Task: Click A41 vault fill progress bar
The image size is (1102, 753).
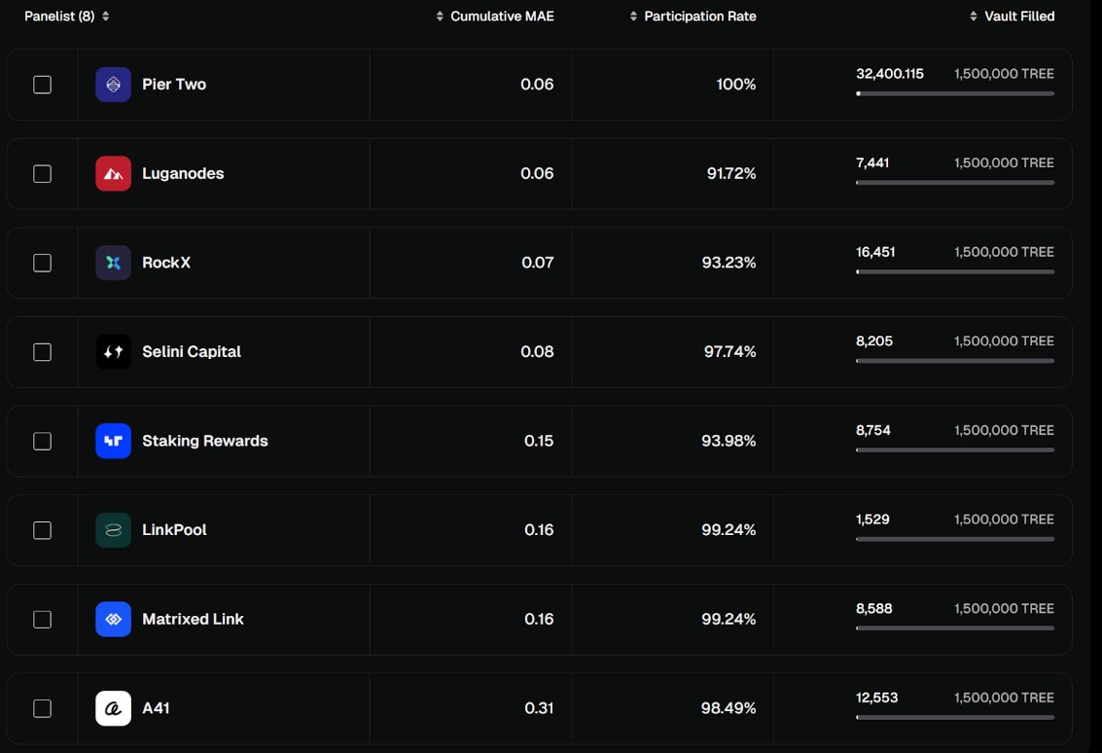Action: pos(955,717)
